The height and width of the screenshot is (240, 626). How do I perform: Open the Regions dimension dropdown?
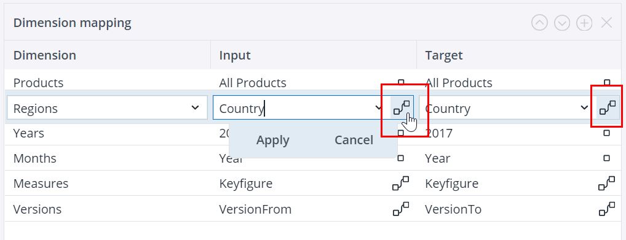pos(107,107)
